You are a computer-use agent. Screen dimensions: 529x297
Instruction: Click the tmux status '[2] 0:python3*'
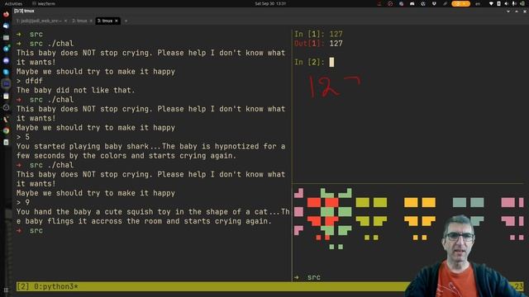tap(47, 286)
